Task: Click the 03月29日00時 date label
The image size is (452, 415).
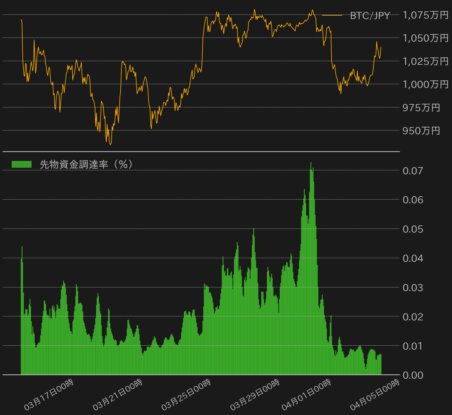Action: [255, 395]
